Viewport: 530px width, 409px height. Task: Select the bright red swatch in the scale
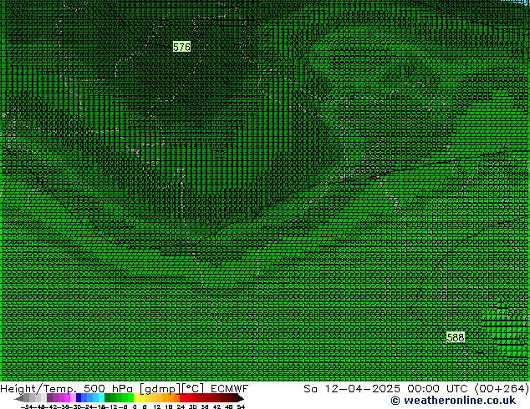[183, 397]
